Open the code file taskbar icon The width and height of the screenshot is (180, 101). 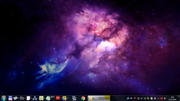(x=28, y=98)
